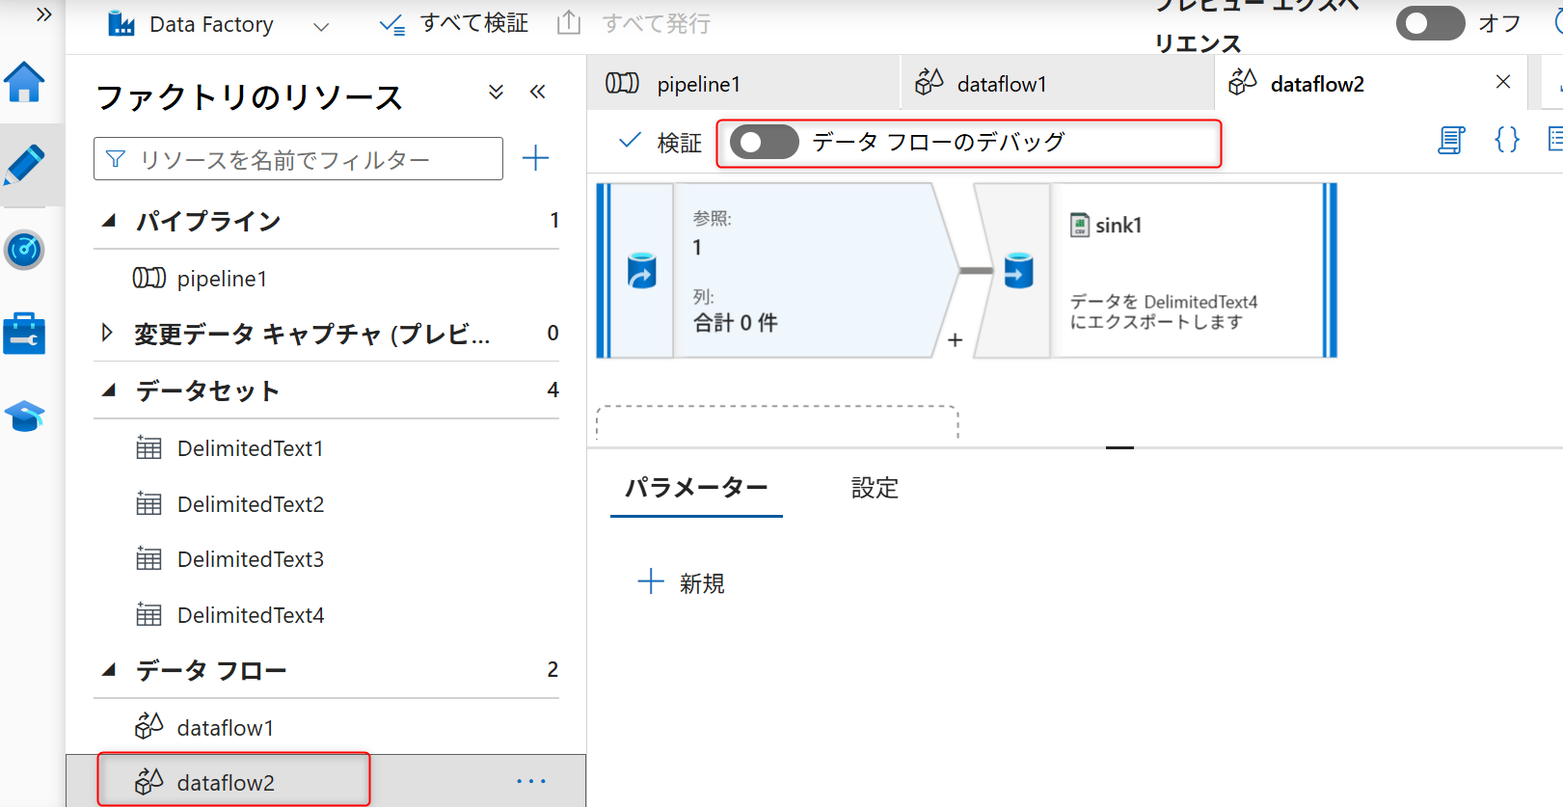Select DelimitedText1 dataset
Image resolution: width=1563 pixels, height=807 pixels.
(x=250, y=448)
